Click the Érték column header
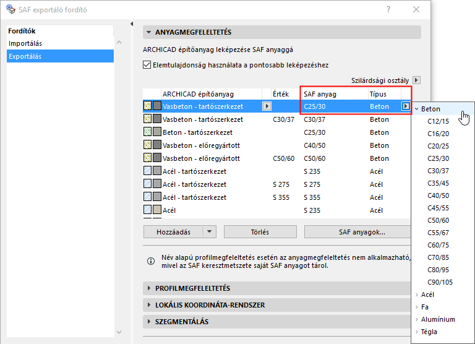The height and width of the screenshot is (344, 475). click(x=285, y=94)
